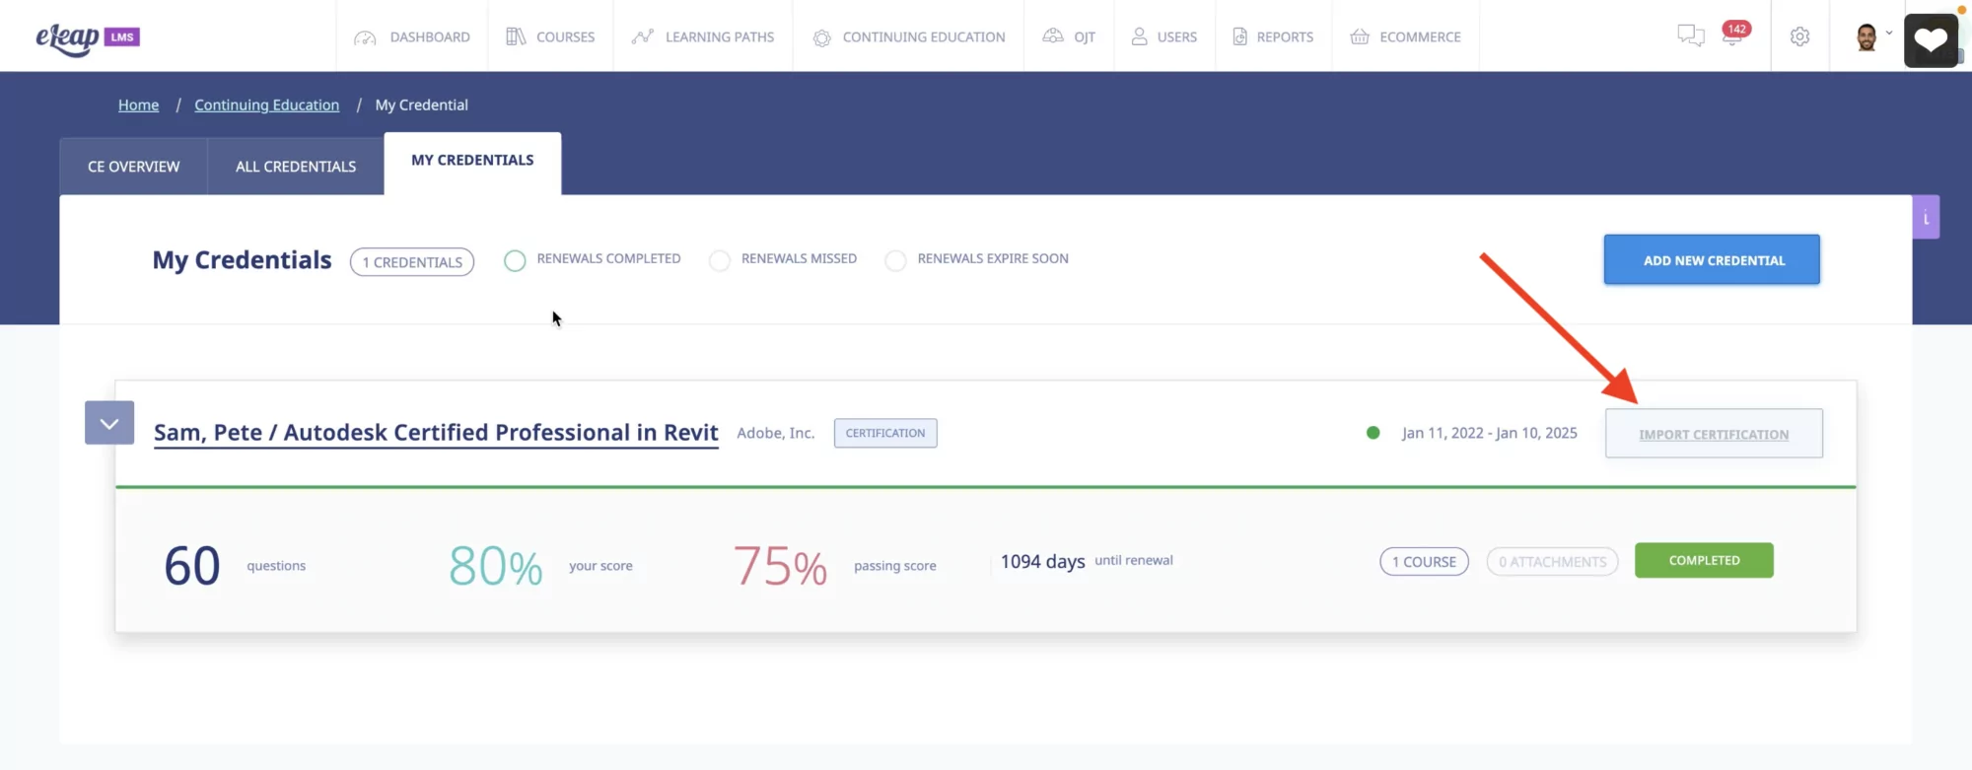1972x770 pixels.
Task: Click the 0 Attachments pill
Action: click(x=1552, y=561)
